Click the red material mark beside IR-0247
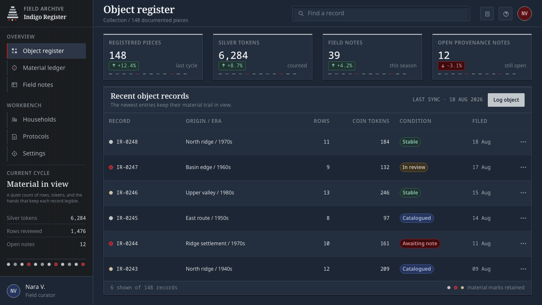Image resolution: width=542 pixels, height=305 pixels. 111,167
